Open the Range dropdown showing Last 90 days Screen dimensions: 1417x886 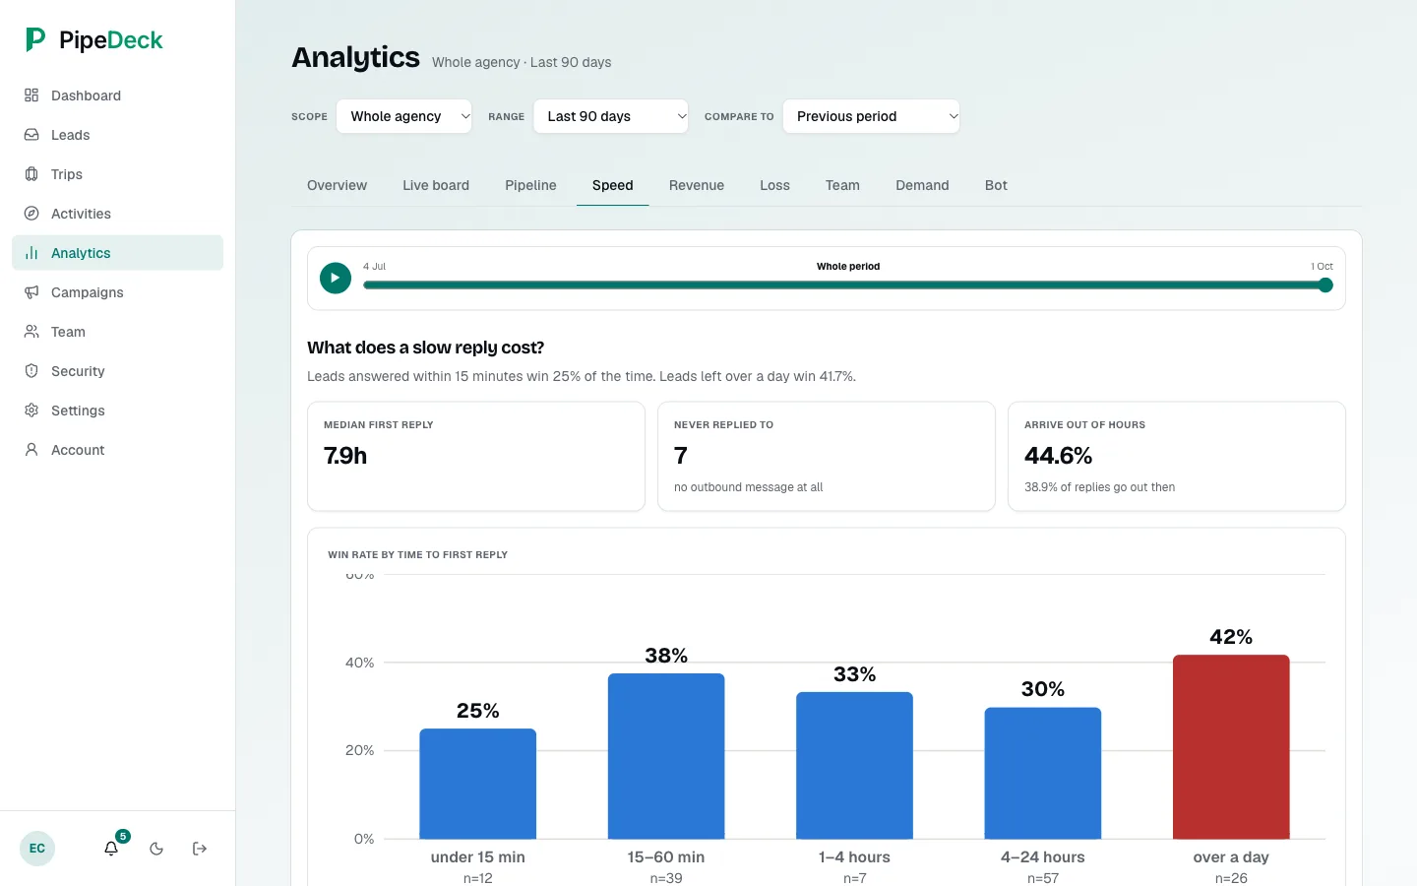[611, 116]
